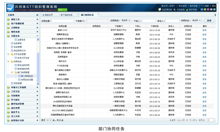Select the magenta theme color swatch
220x132 pixels.
click(208, 10)
